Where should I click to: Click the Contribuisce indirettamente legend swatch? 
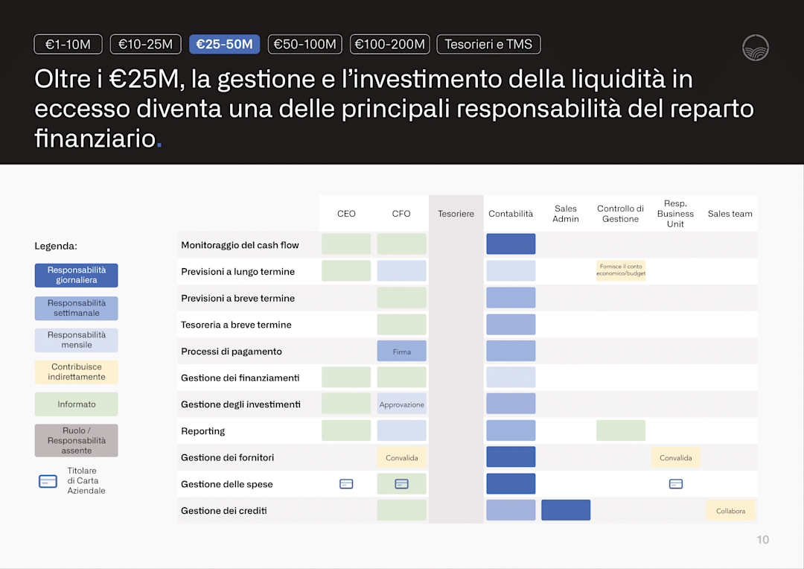click(x=77, y=372)
